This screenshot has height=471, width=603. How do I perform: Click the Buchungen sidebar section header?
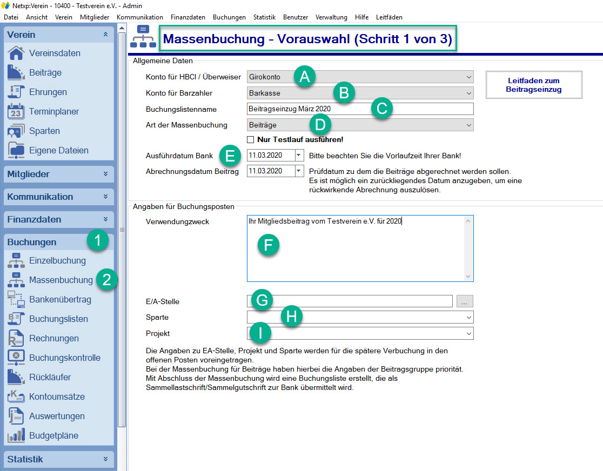pos(59,242)
